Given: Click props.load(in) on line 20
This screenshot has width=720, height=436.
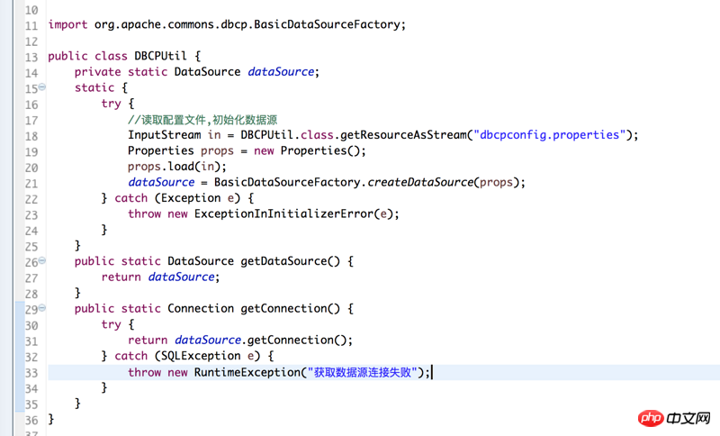Looking at the screenshot, I should click(176, 167).
